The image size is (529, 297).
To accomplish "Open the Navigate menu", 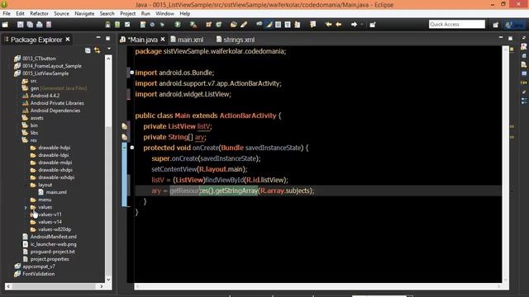I will coord(84,13).
